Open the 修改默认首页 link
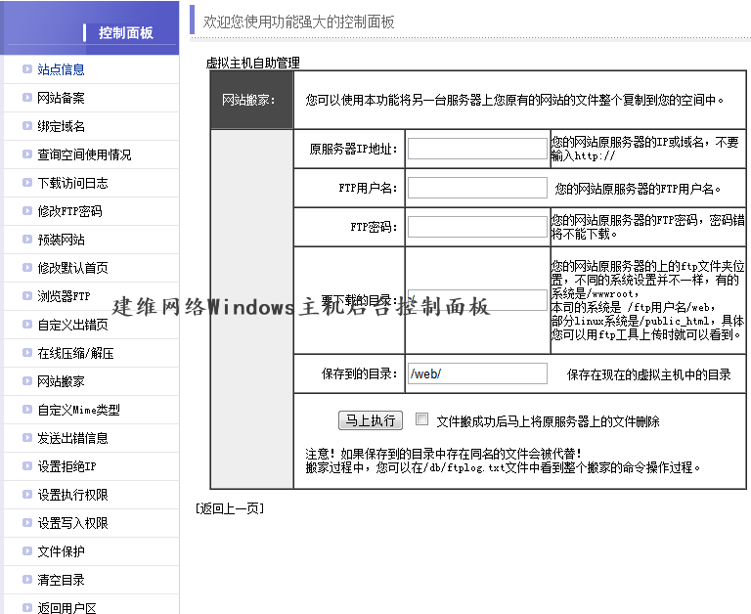 (x=72, y=268)
